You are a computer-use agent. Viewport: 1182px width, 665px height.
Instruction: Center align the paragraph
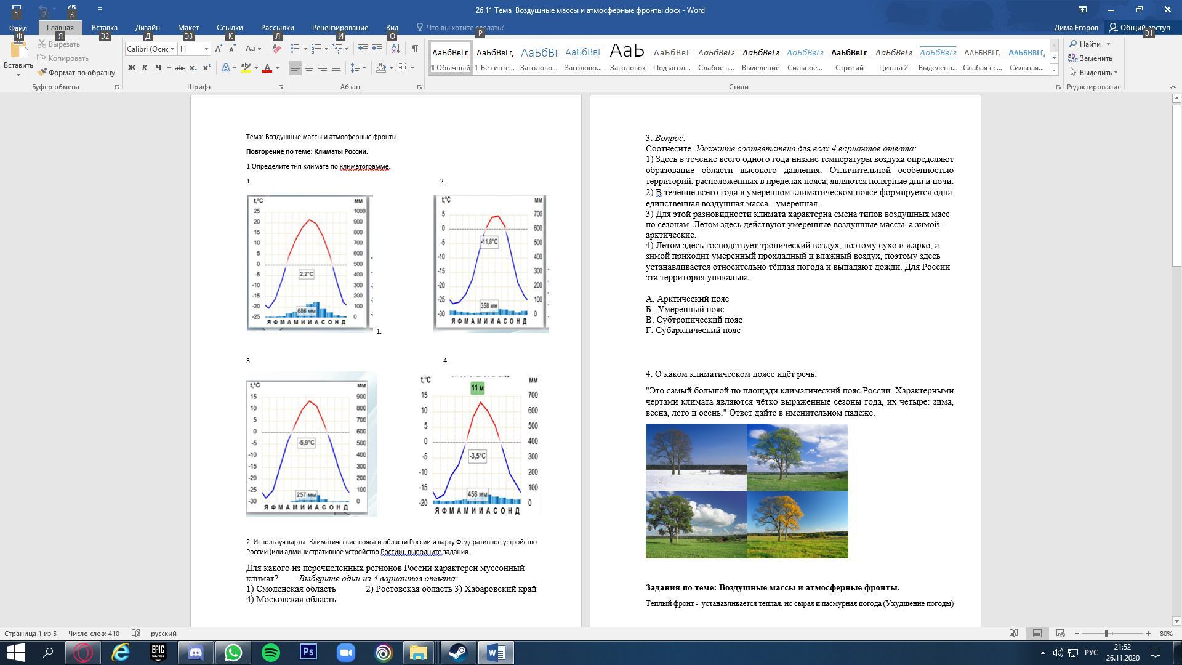click(309, 68)
